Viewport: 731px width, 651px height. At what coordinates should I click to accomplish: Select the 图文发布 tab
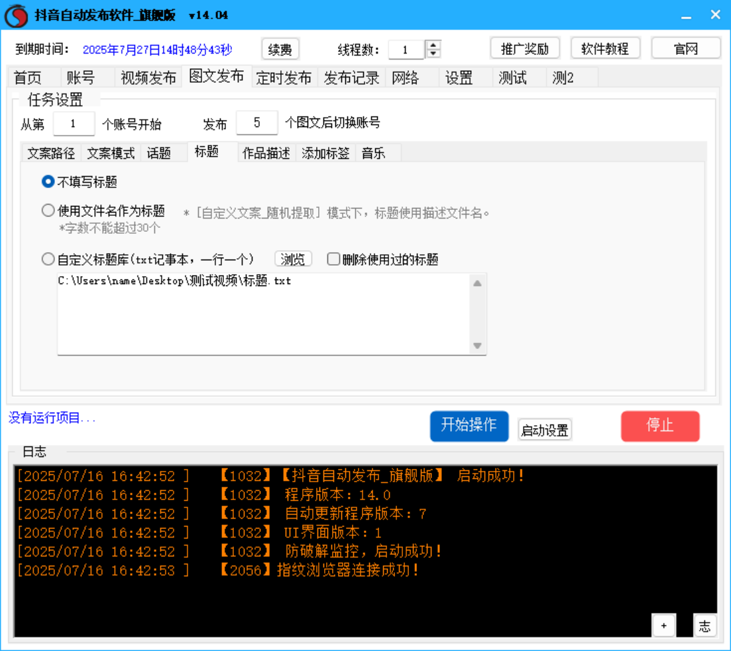point(216,76)
